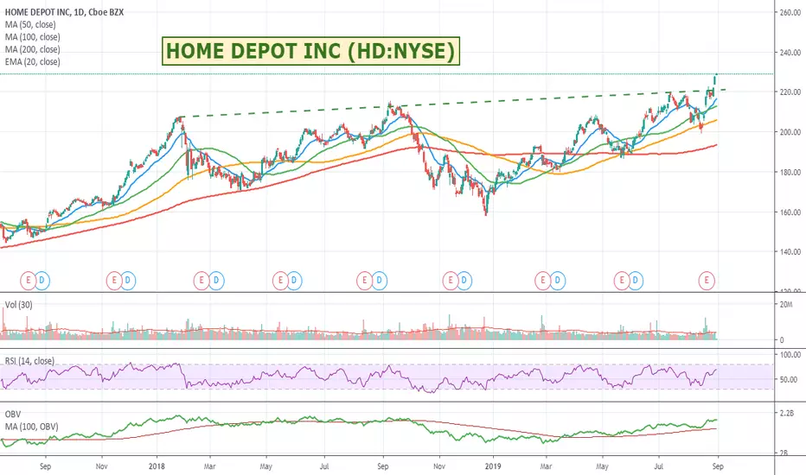Click the 220.00 price axis label
This screenshot has width=806, height=475.
click(x=790, y=92)
